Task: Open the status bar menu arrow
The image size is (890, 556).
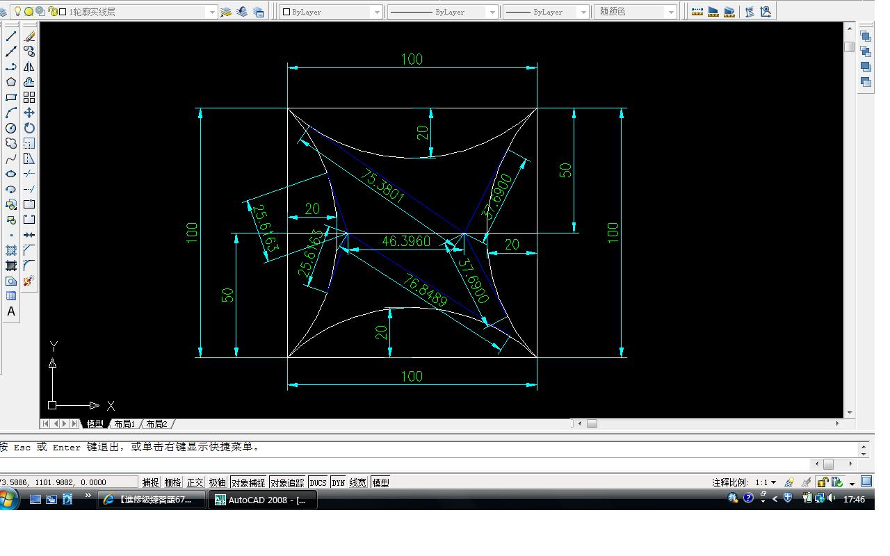Action: pos(852,484)
